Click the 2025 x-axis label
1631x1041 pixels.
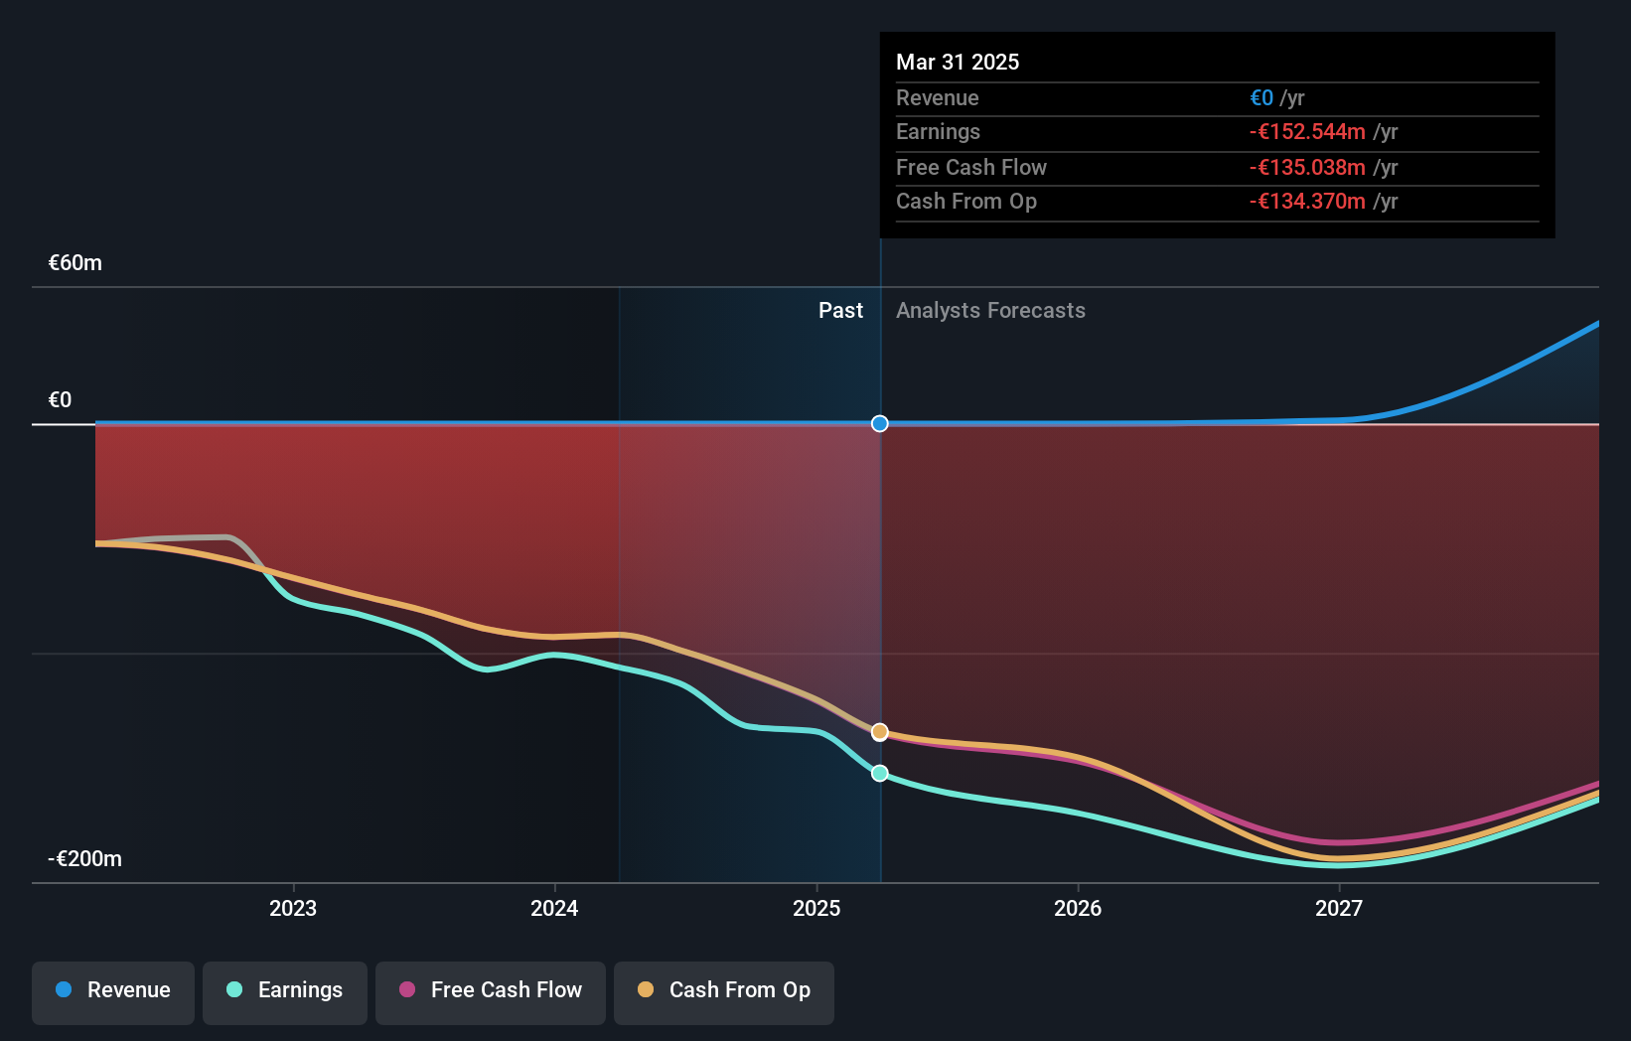816,908
